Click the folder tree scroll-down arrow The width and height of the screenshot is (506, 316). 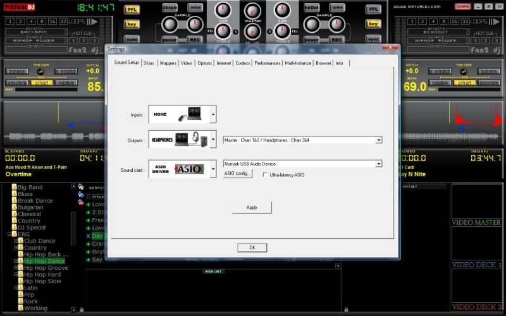(73, 310)
